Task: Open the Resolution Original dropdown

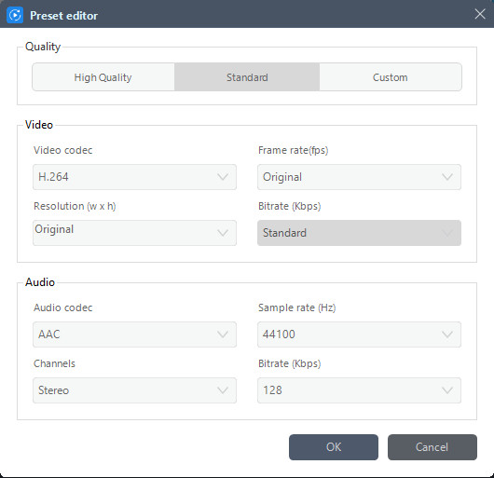Action: tap(134, 233)
